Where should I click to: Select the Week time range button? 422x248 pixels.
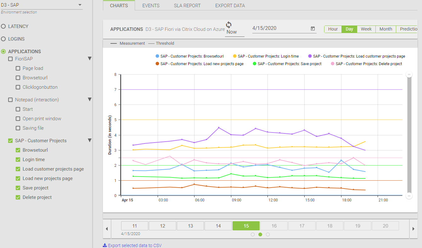click(366, 29)
